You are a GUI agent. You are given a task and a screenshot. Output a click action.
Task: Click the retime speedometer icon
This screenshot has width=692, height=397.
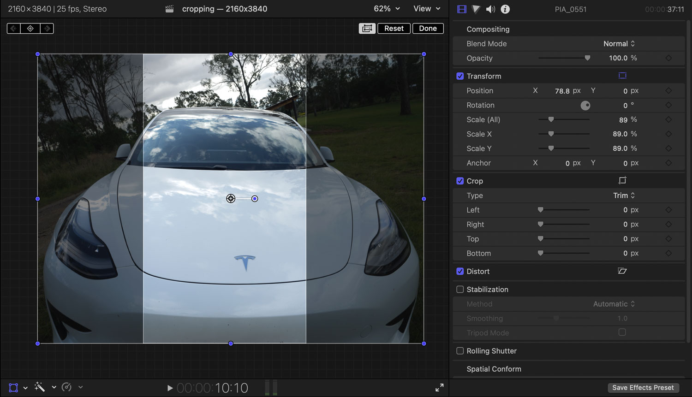point(67,387)
